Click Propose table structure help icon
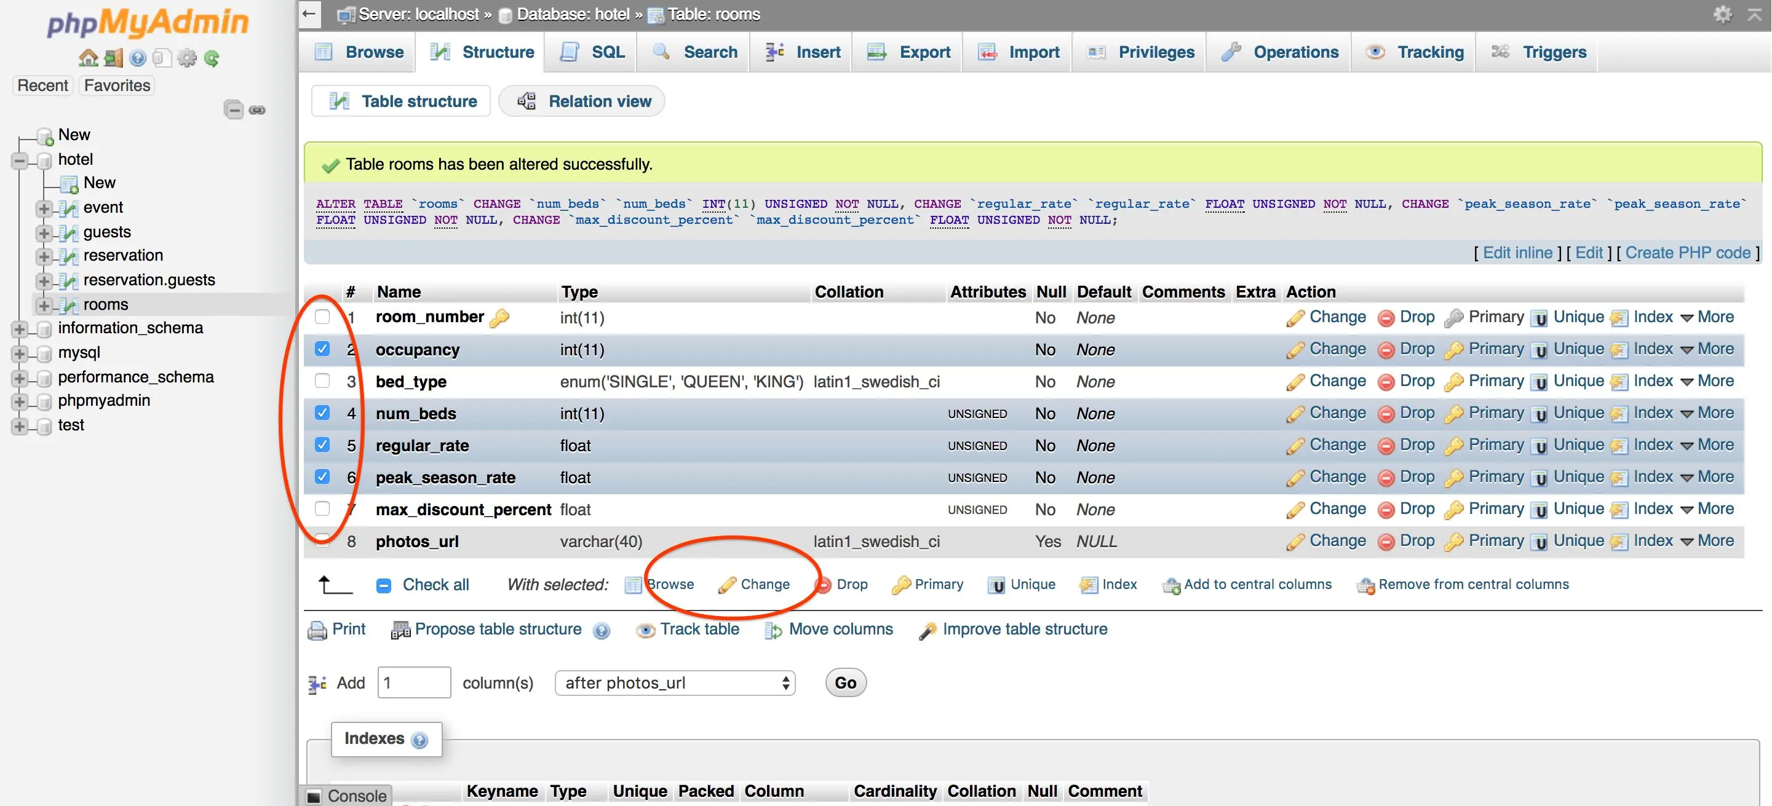The image size is (1772, 806). (x=601, y=630)
